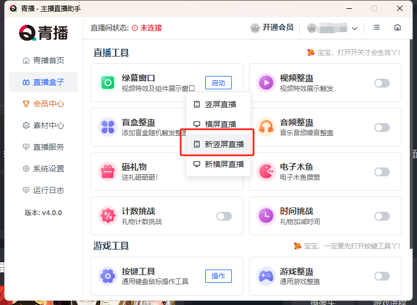The width and height of the screenshot is (417, 305).
Task: Enable the 电子木鱼 switch
Action: click(382, 172)
